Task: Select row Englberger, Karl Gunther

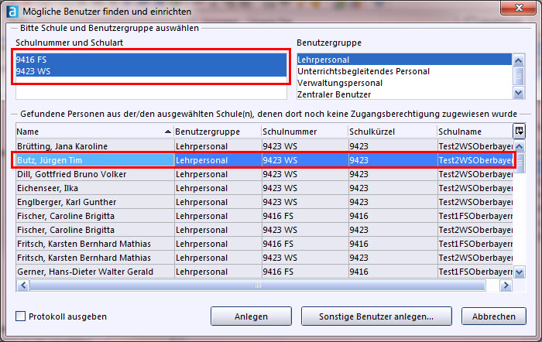Action: 264,202
